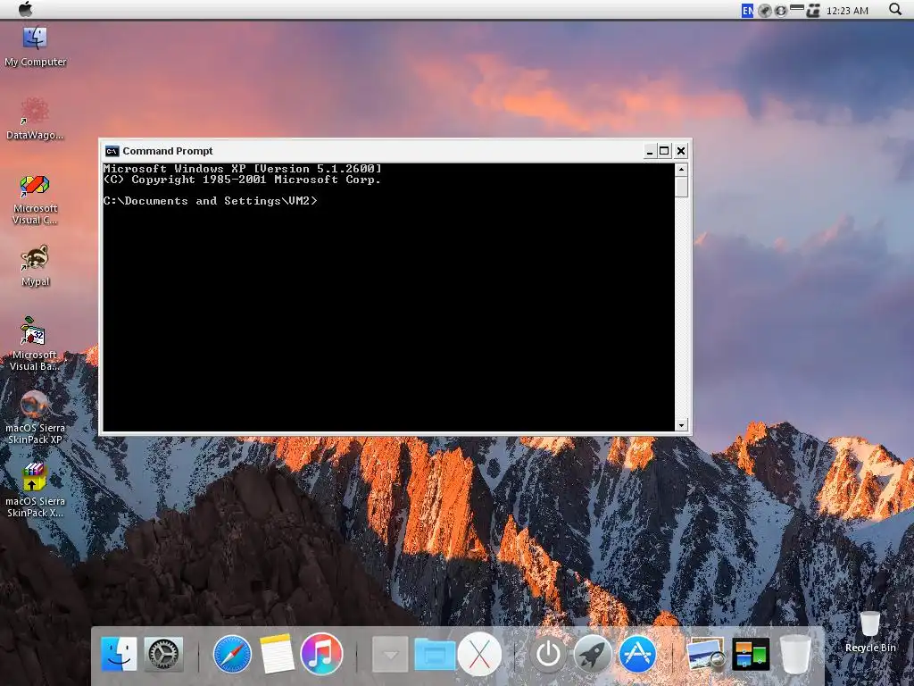Open the Mission Control dock icon
The width and height of the screenshot is (914, 686).
point(751,654)
